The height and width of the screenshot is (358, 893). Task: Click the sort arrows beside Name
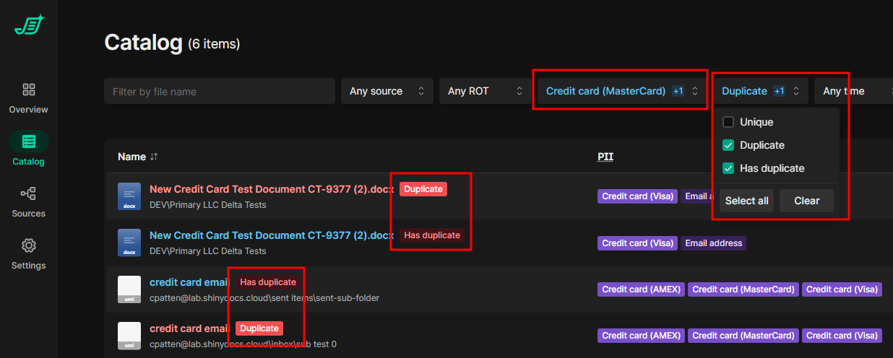(x=154, y=157)
